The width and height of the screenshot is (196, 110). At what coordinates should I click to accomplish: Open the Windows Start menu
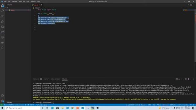point(2,108)
